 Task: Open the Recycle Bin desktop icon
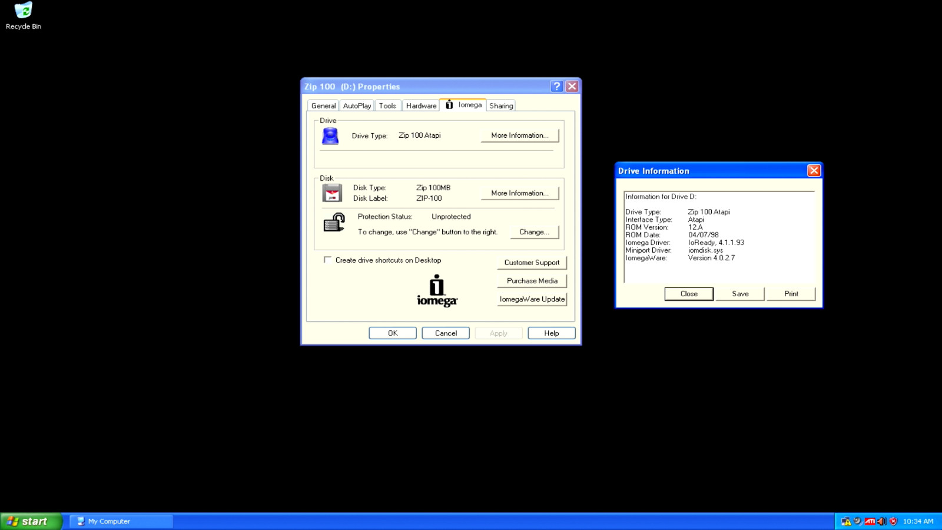coord(24,16)
